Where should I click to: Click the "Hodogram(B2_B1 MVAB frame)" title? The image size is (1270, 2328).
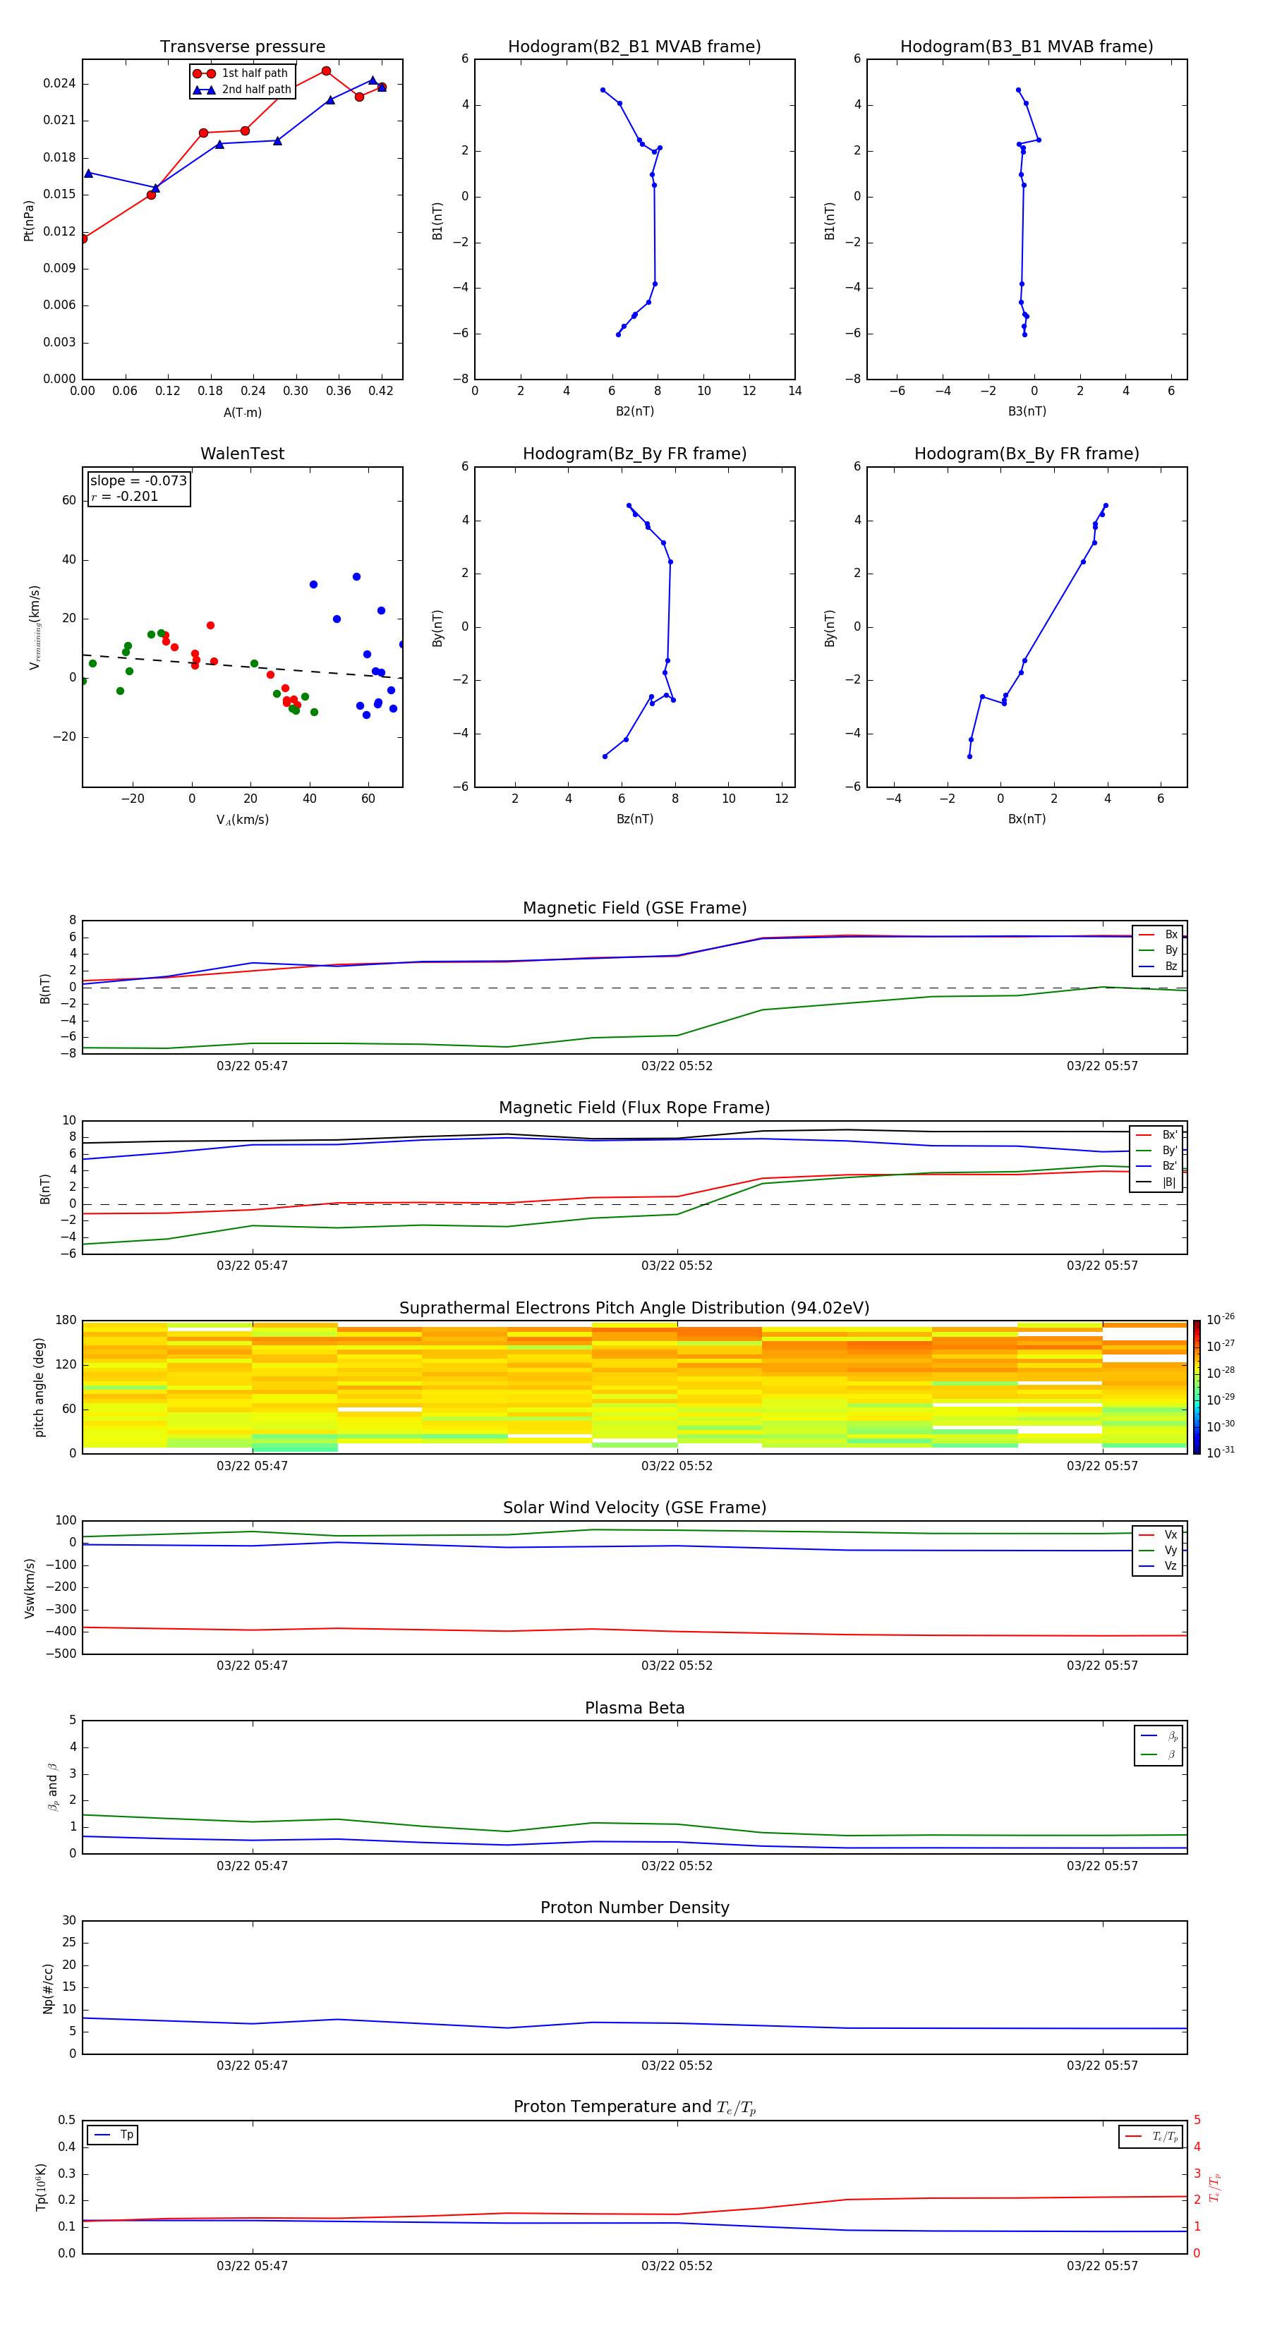(634, 47)
